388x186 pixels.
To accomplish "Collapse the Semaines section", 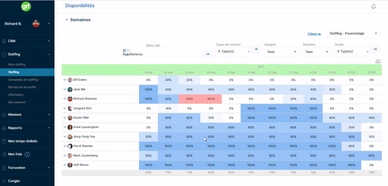I will [67, 20].
